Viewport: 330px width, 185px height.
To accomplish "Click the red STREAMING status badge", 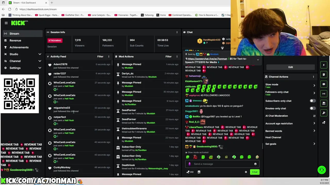I will click(x=55, y=40).
